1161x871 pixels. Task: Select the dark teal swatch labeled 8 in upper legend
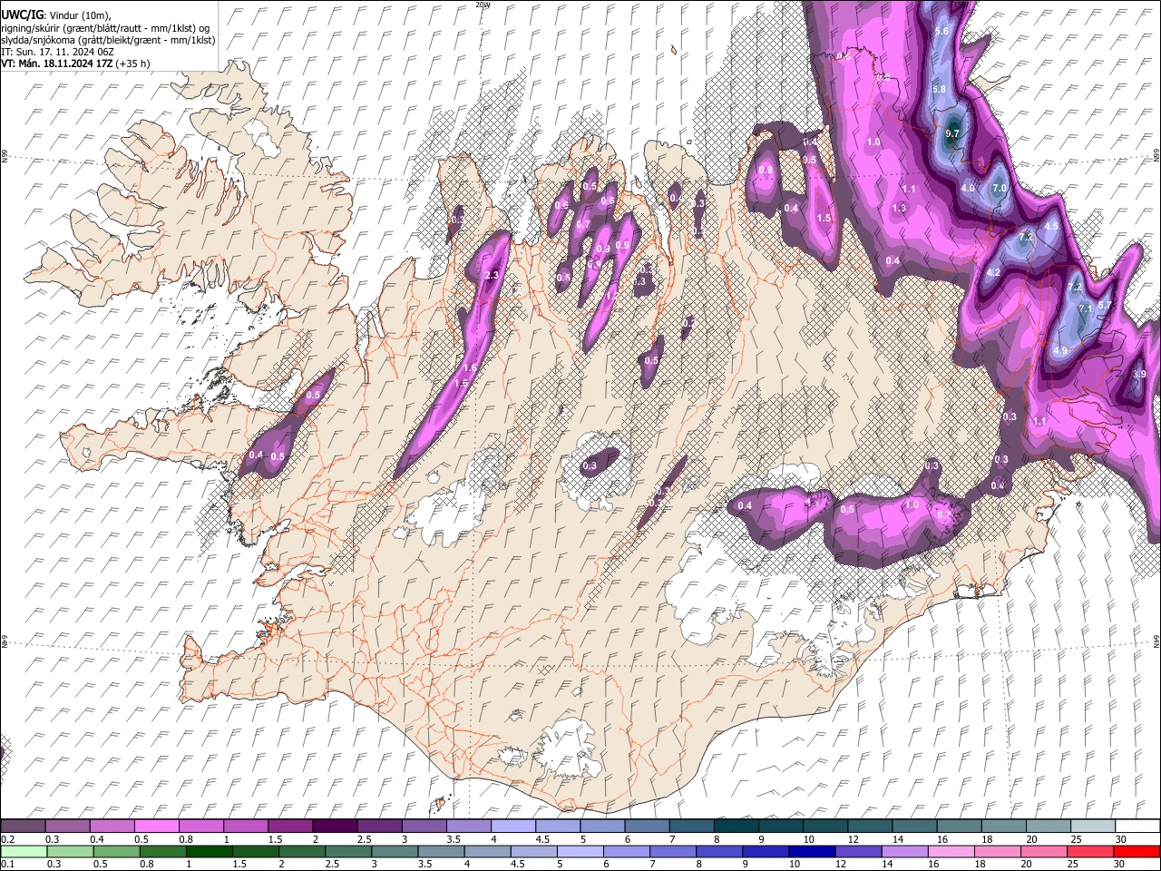[x=736, y=827]
